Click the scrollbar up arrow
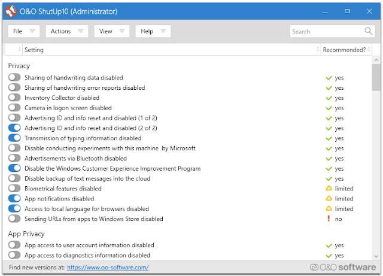The image size is (383, 276). click(x=376, y=60)
